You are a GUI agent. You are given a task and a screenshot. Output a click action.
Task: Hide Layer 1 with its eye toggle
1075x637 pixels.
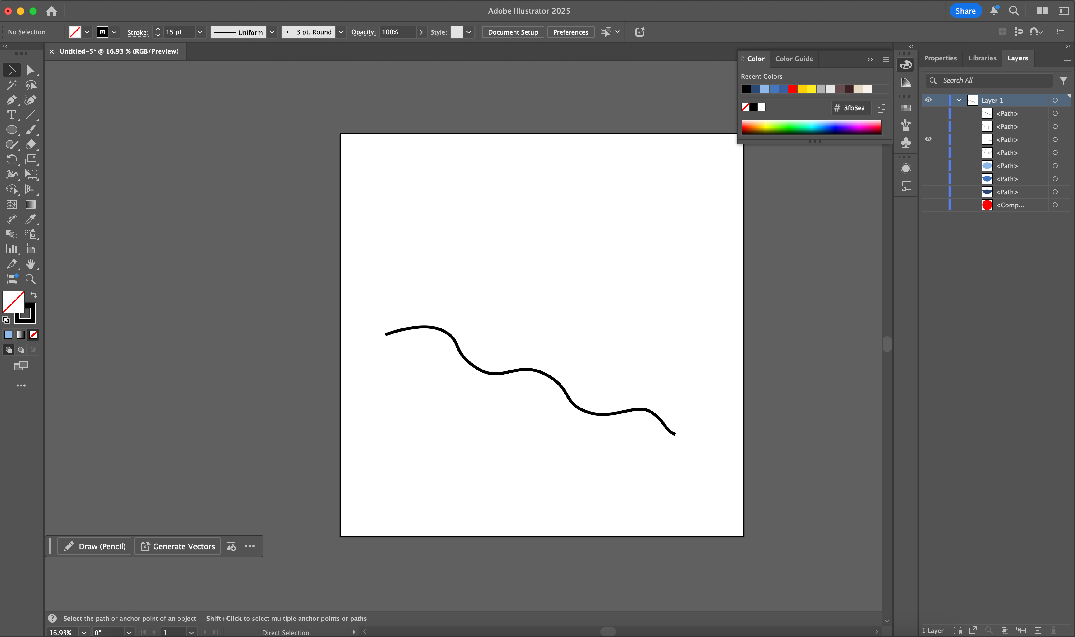928,100
